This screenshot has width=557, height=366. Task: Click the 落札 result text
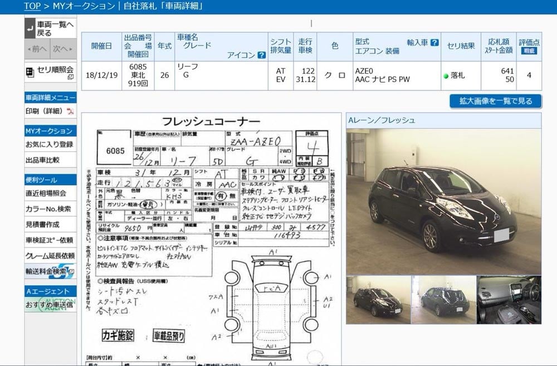pos(457,76)
